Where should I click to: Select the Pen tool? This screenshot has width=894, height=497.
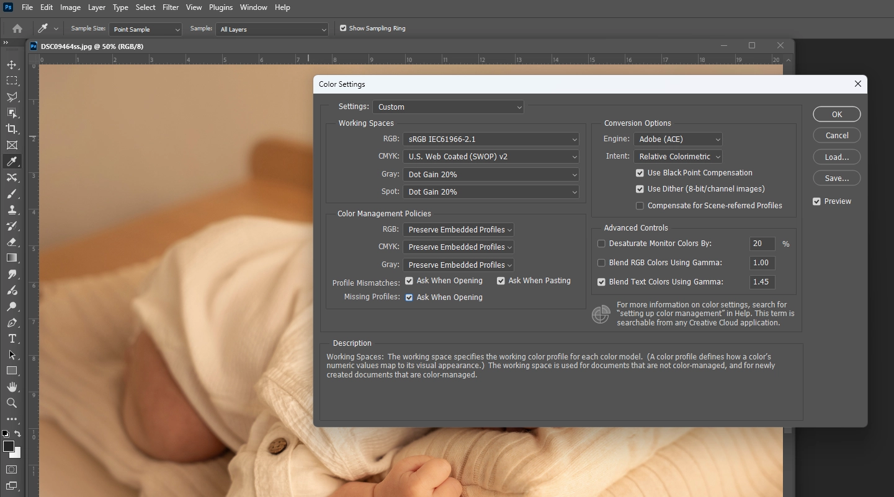coord(12,323)
